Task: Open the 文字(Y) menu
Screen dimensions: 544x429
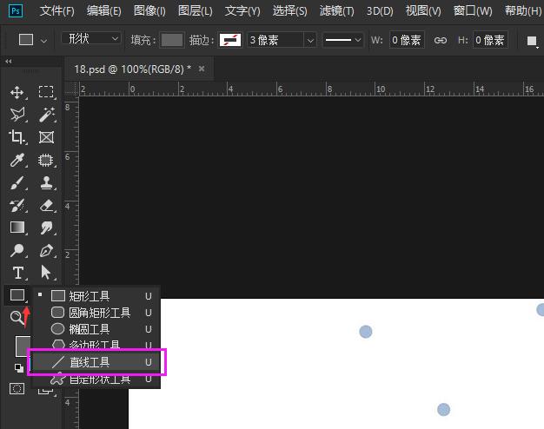Action: (242, 11)
